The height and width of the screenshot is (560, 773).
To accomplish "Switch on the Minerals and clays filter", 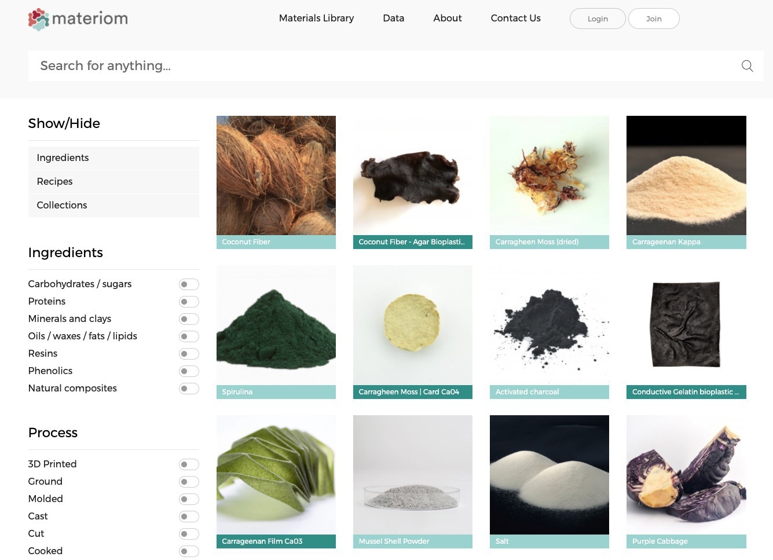I will point(188,319).
